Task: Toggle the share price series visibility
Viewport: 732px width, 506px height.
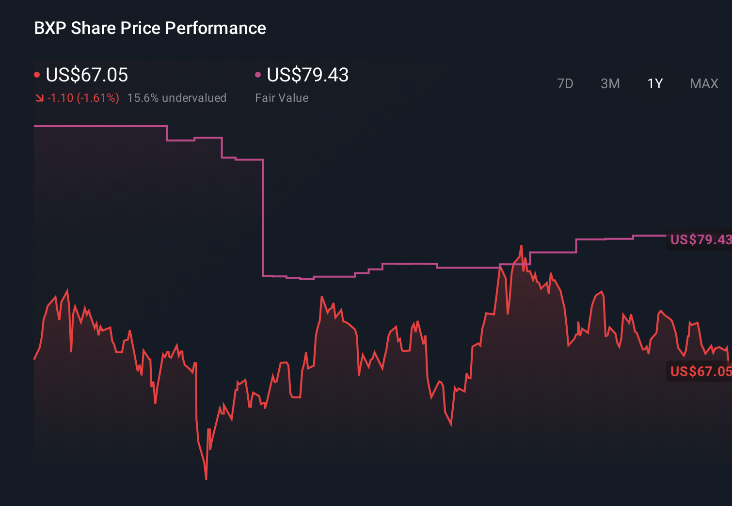Action: (86, 75)
